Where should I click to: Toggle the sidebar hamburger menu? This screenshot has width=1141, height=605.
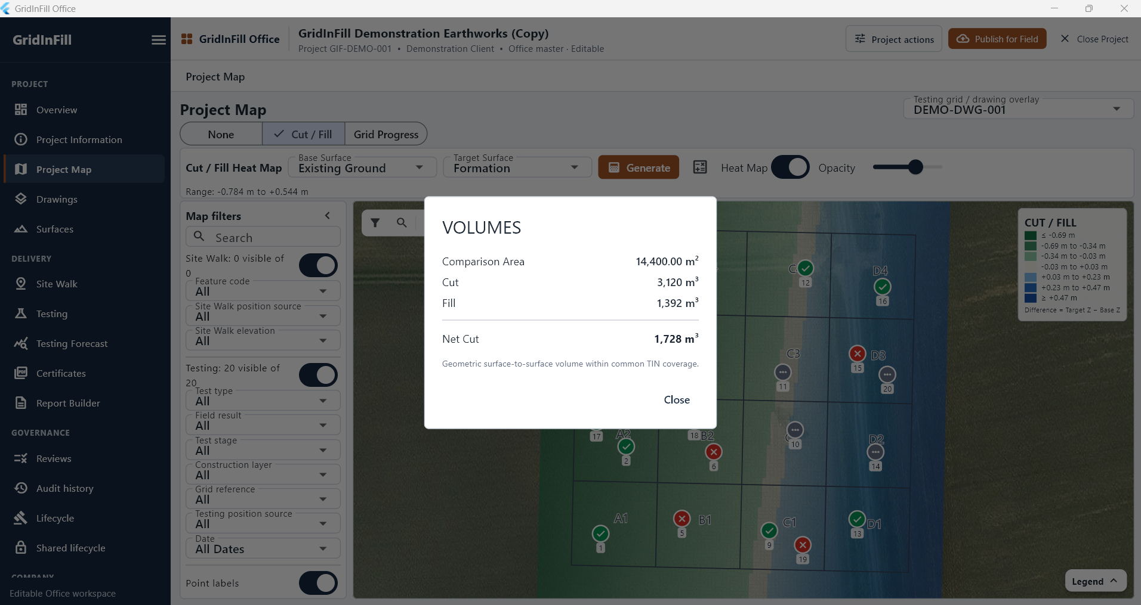[x=158, y=40]
